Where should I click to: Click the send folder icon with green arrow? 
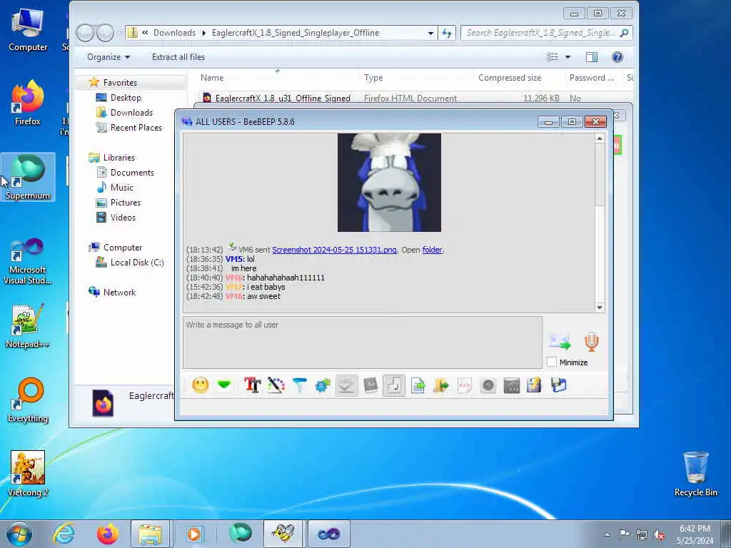441,385
